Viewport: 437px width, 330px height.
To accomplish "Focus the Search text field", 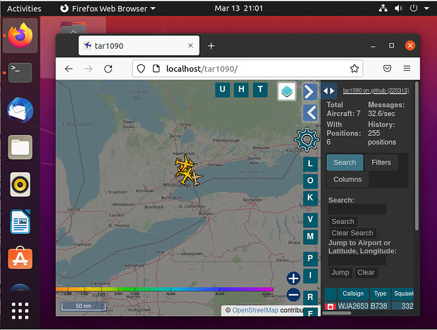I will [357, 209].
